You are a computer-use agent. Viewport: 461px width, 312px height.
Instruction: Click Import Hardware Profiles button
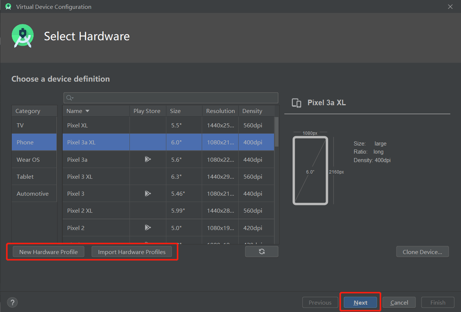click(132, 252)
